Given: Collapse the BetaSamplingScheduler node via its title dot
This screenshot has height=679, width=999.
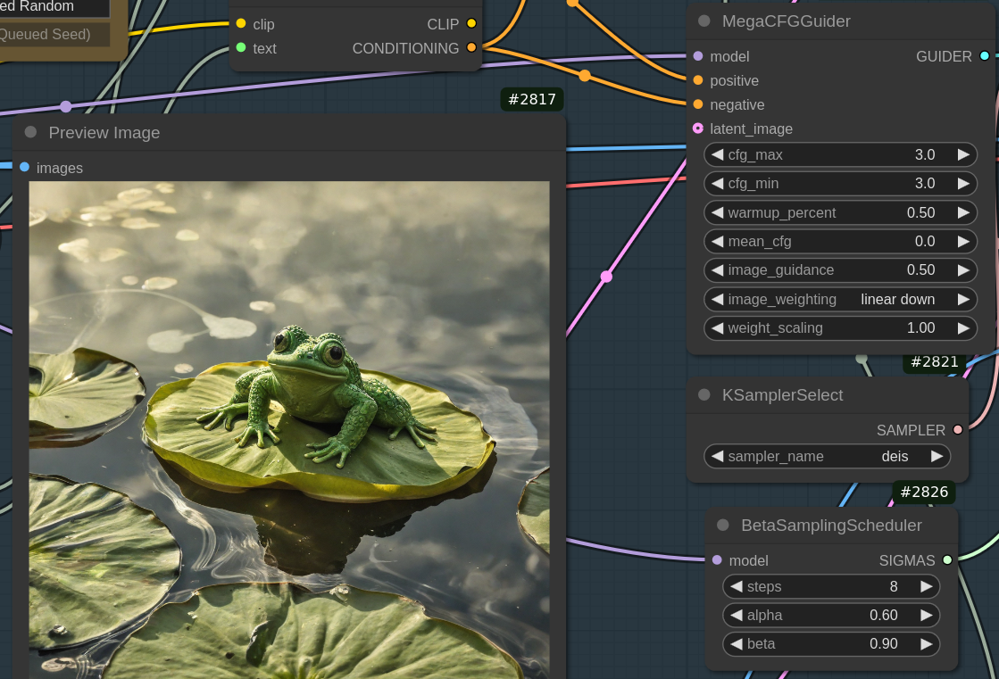Looking at the screenshot, I should (723, 526).
